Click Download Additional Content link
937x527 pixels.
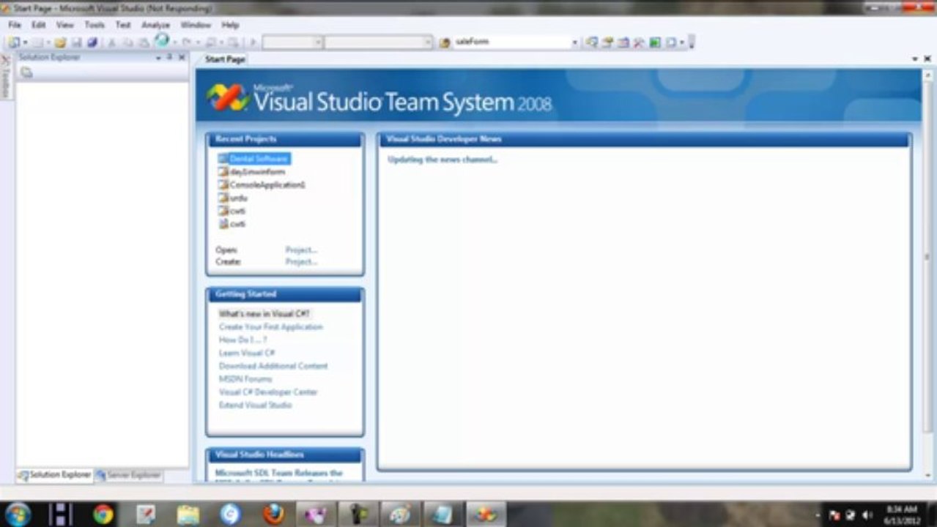[273, 366]
